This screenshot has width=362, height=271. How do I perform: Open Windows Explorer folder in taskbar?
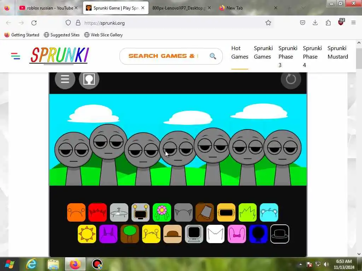click(x=53, y=264)
